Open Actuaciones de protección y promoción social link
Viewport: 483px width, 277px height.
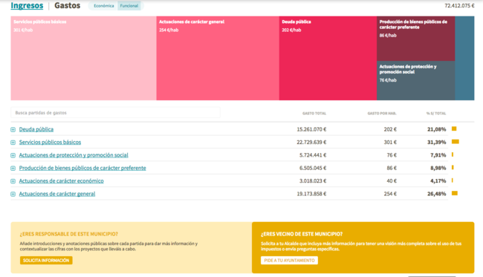(x=74, y=155)
